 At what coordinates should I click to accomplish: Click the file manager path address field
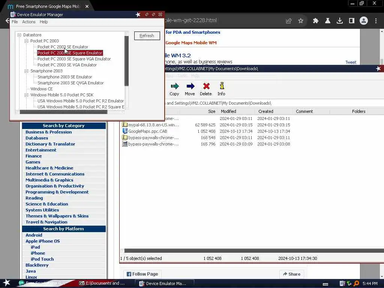pyautogui.click(x=274, y=103)
